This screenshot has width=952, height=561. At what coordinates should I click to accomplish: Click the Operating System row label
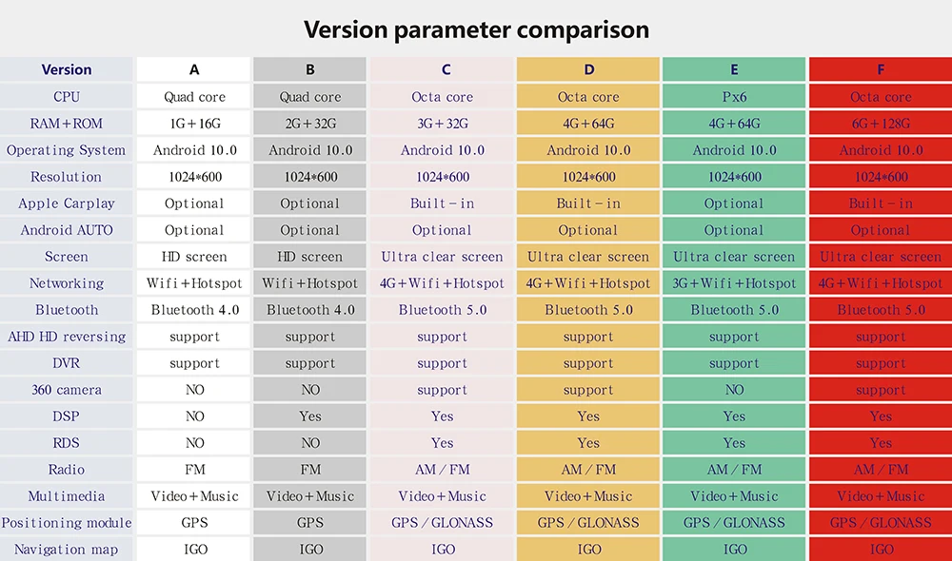tap(67, 150)
